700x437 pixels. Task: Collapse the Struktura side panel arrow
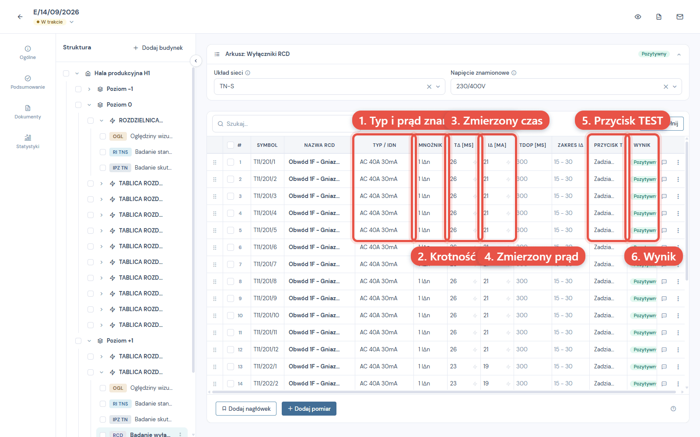coord(196,61)
